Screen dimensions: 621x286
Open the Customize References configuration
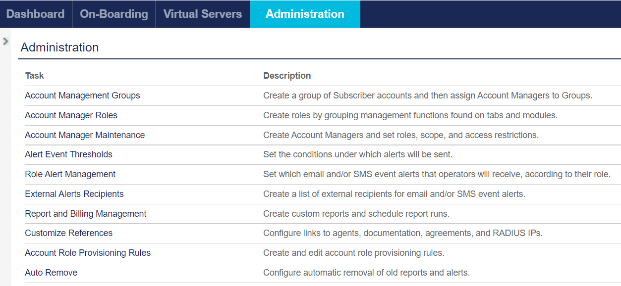pyautogui.click(x=68, y=233)
